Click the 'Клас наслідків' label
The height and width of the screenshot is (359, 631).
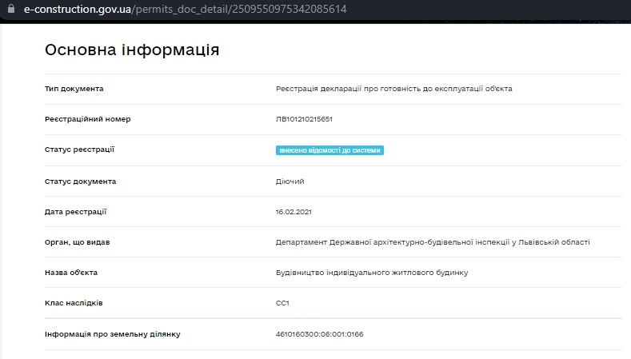74,303
